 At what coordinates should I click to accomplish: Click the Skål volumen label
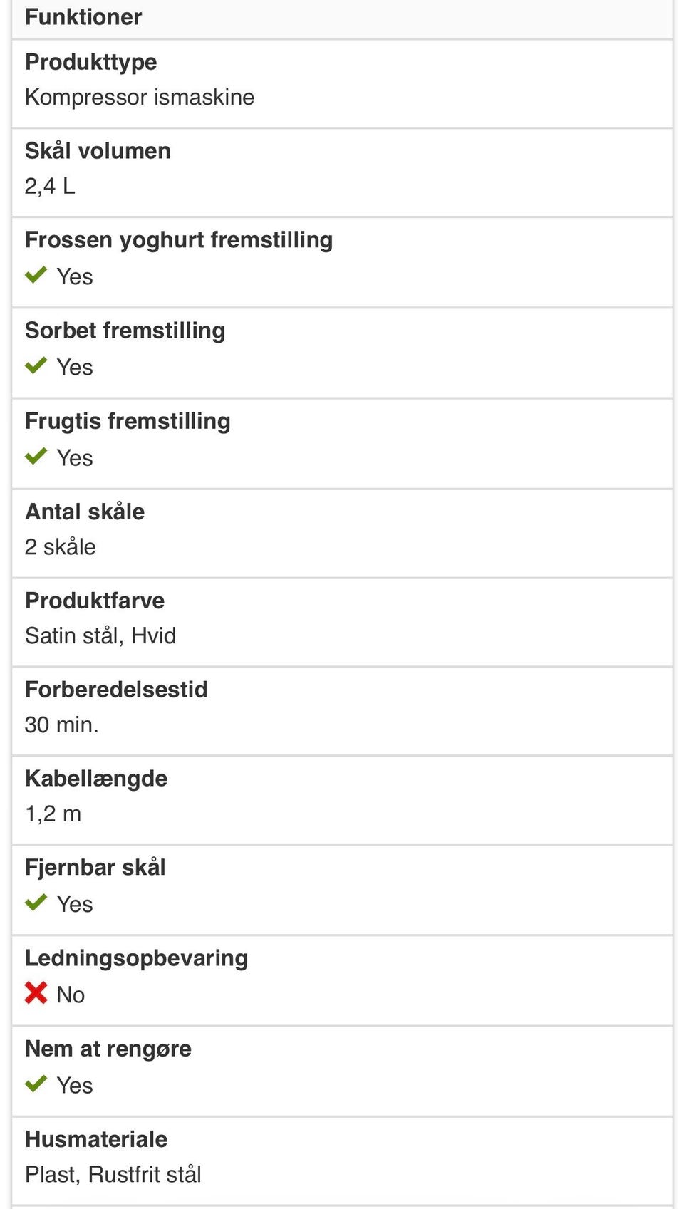[98, 151]
